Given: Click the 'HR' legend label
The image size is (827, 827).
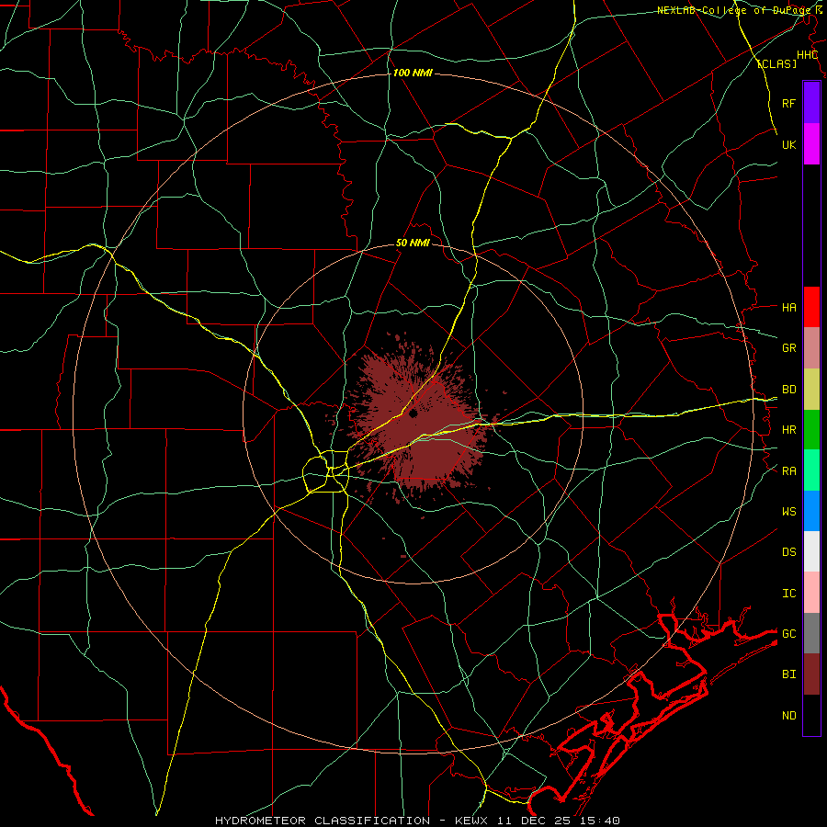Looking at the screenshot, I should [x=788, y=430].
